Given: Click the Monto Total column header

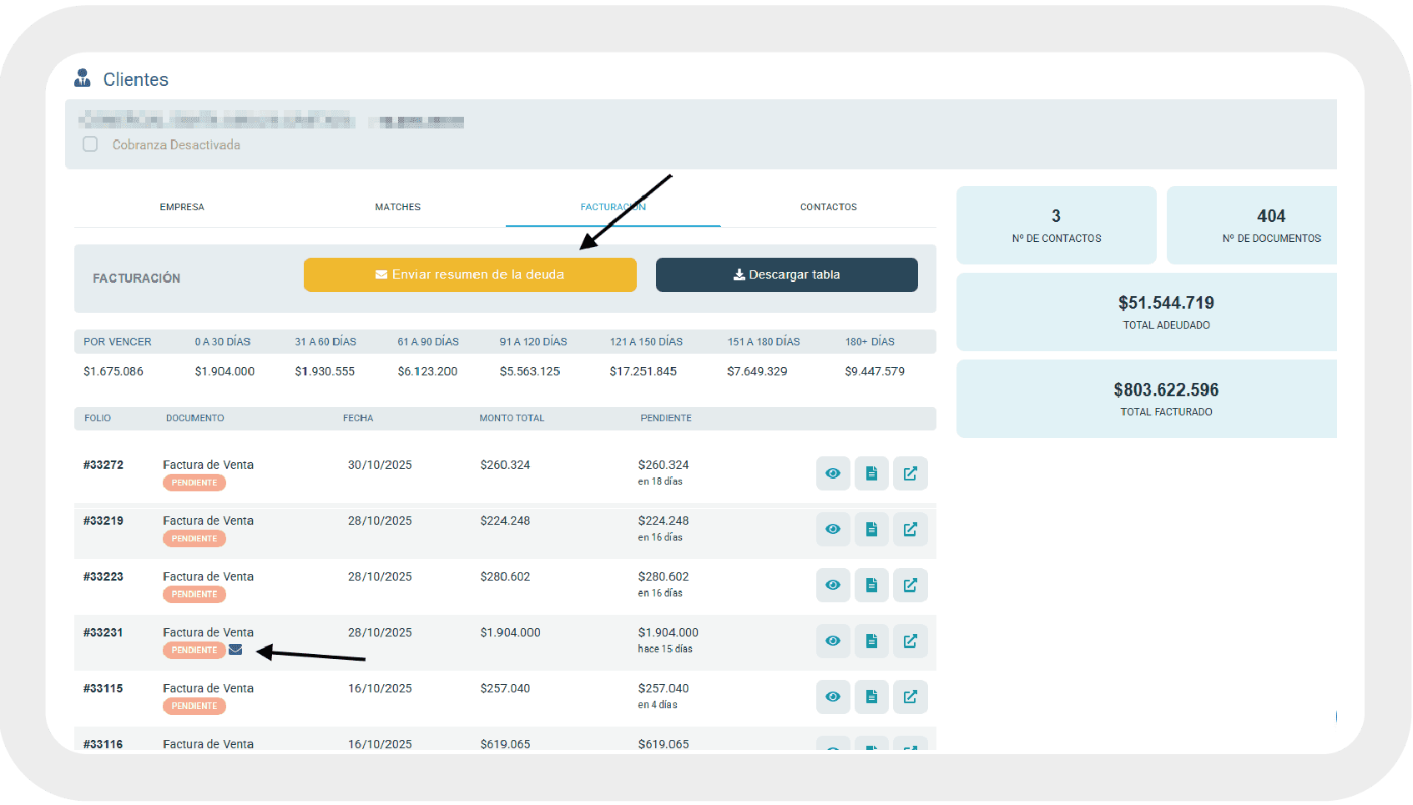Looking at the screenshot, I should 512,418.
